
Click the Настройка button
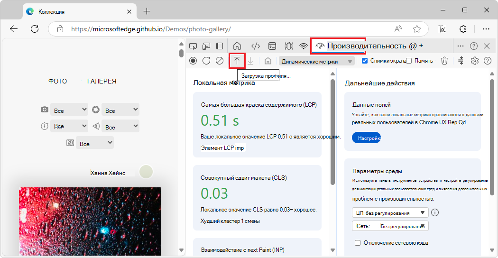click(x=366, y=138)
